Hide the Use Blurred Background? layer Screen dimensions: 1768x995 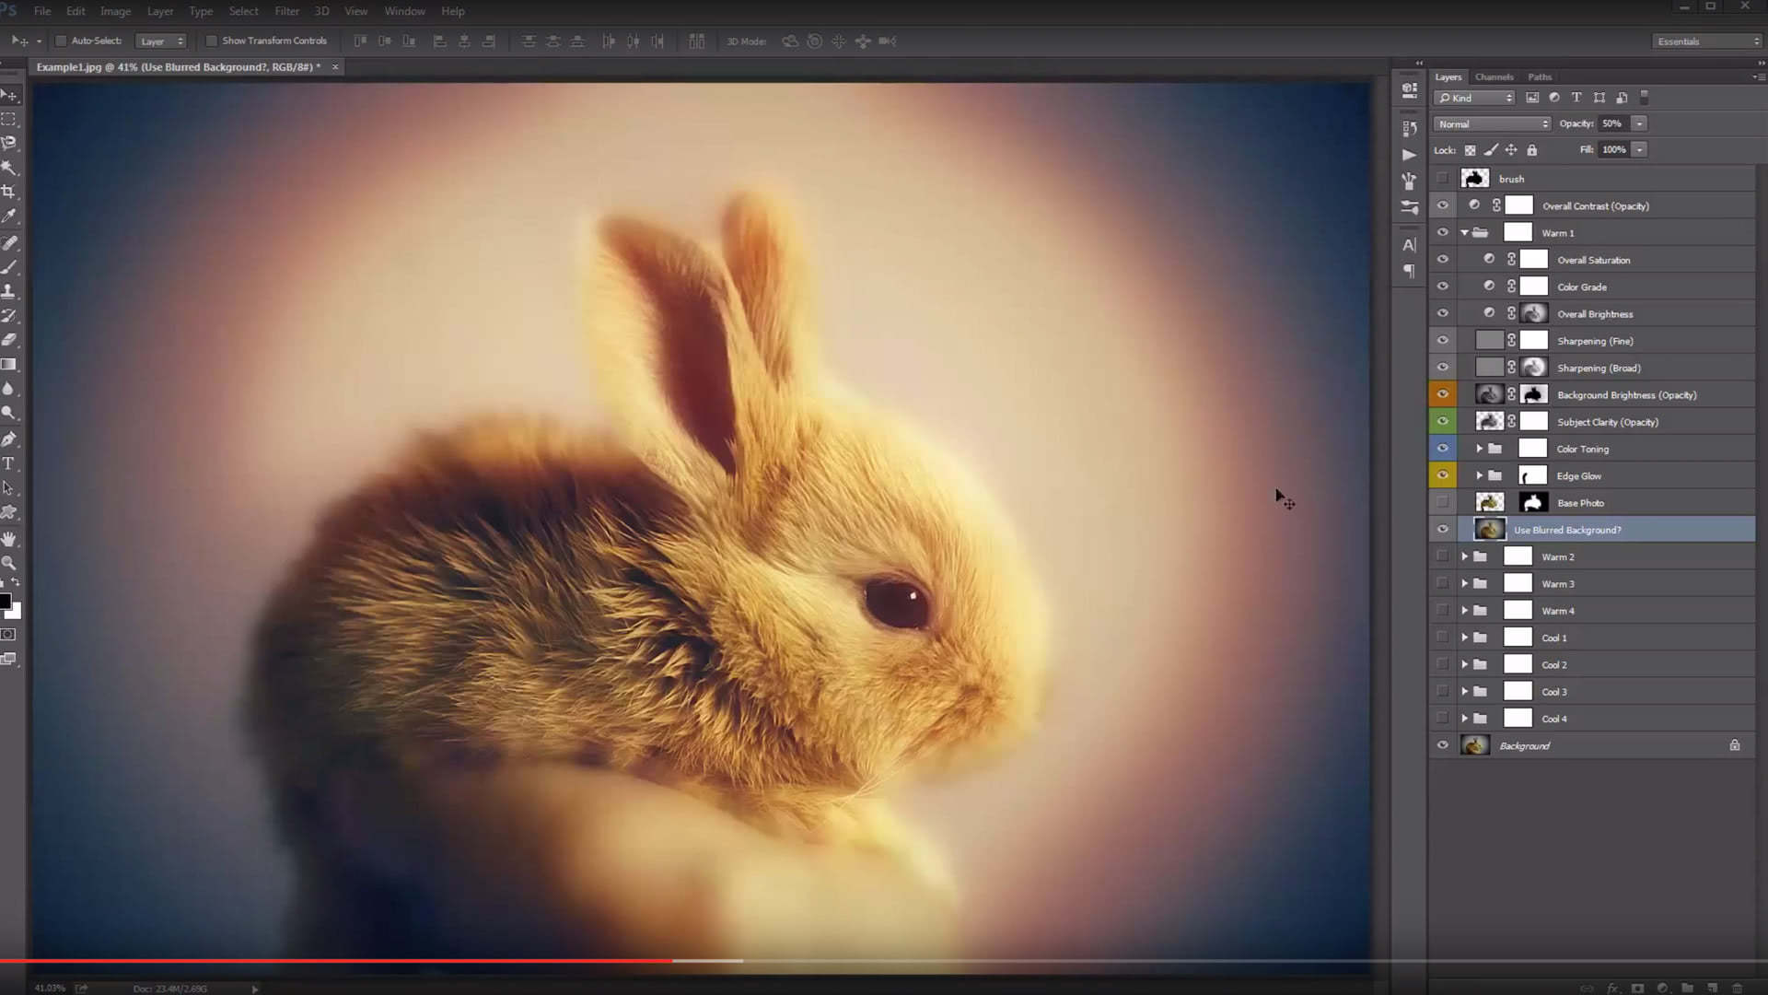[x=1442, y=530]
